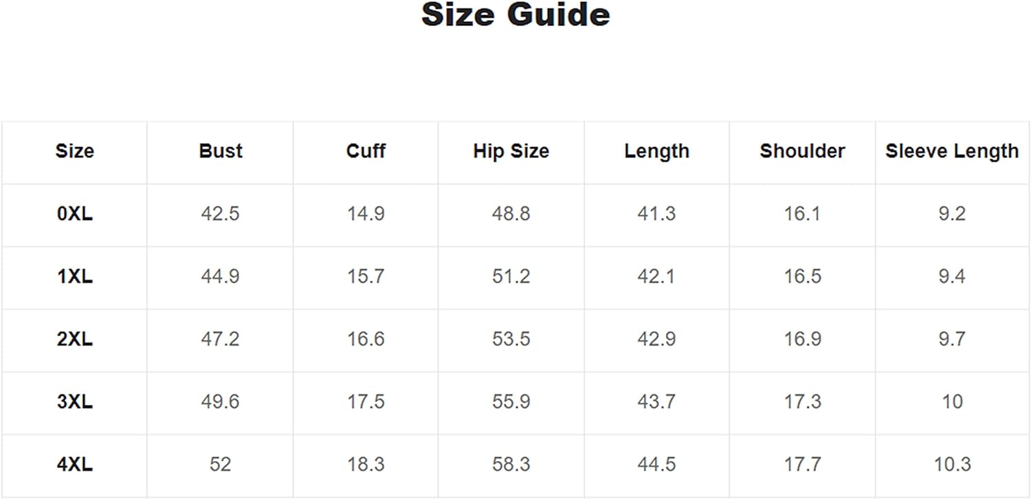
Task: Click the 3XL length value 43.7
Action: (x=656, y=401)
